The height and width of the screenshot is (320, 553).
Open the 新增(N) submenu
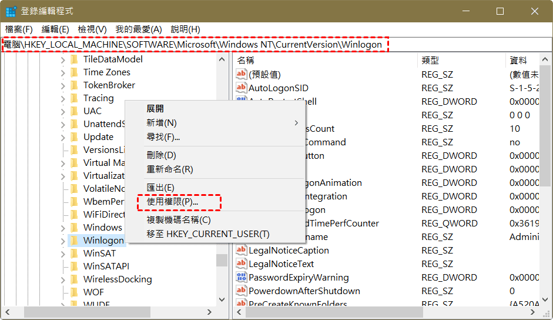(215, 123)
